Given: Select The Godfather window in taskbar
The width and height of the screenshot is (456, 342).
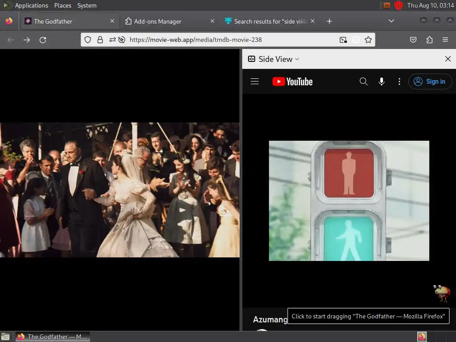Looking at the screenshot, I should pos(53,337).
